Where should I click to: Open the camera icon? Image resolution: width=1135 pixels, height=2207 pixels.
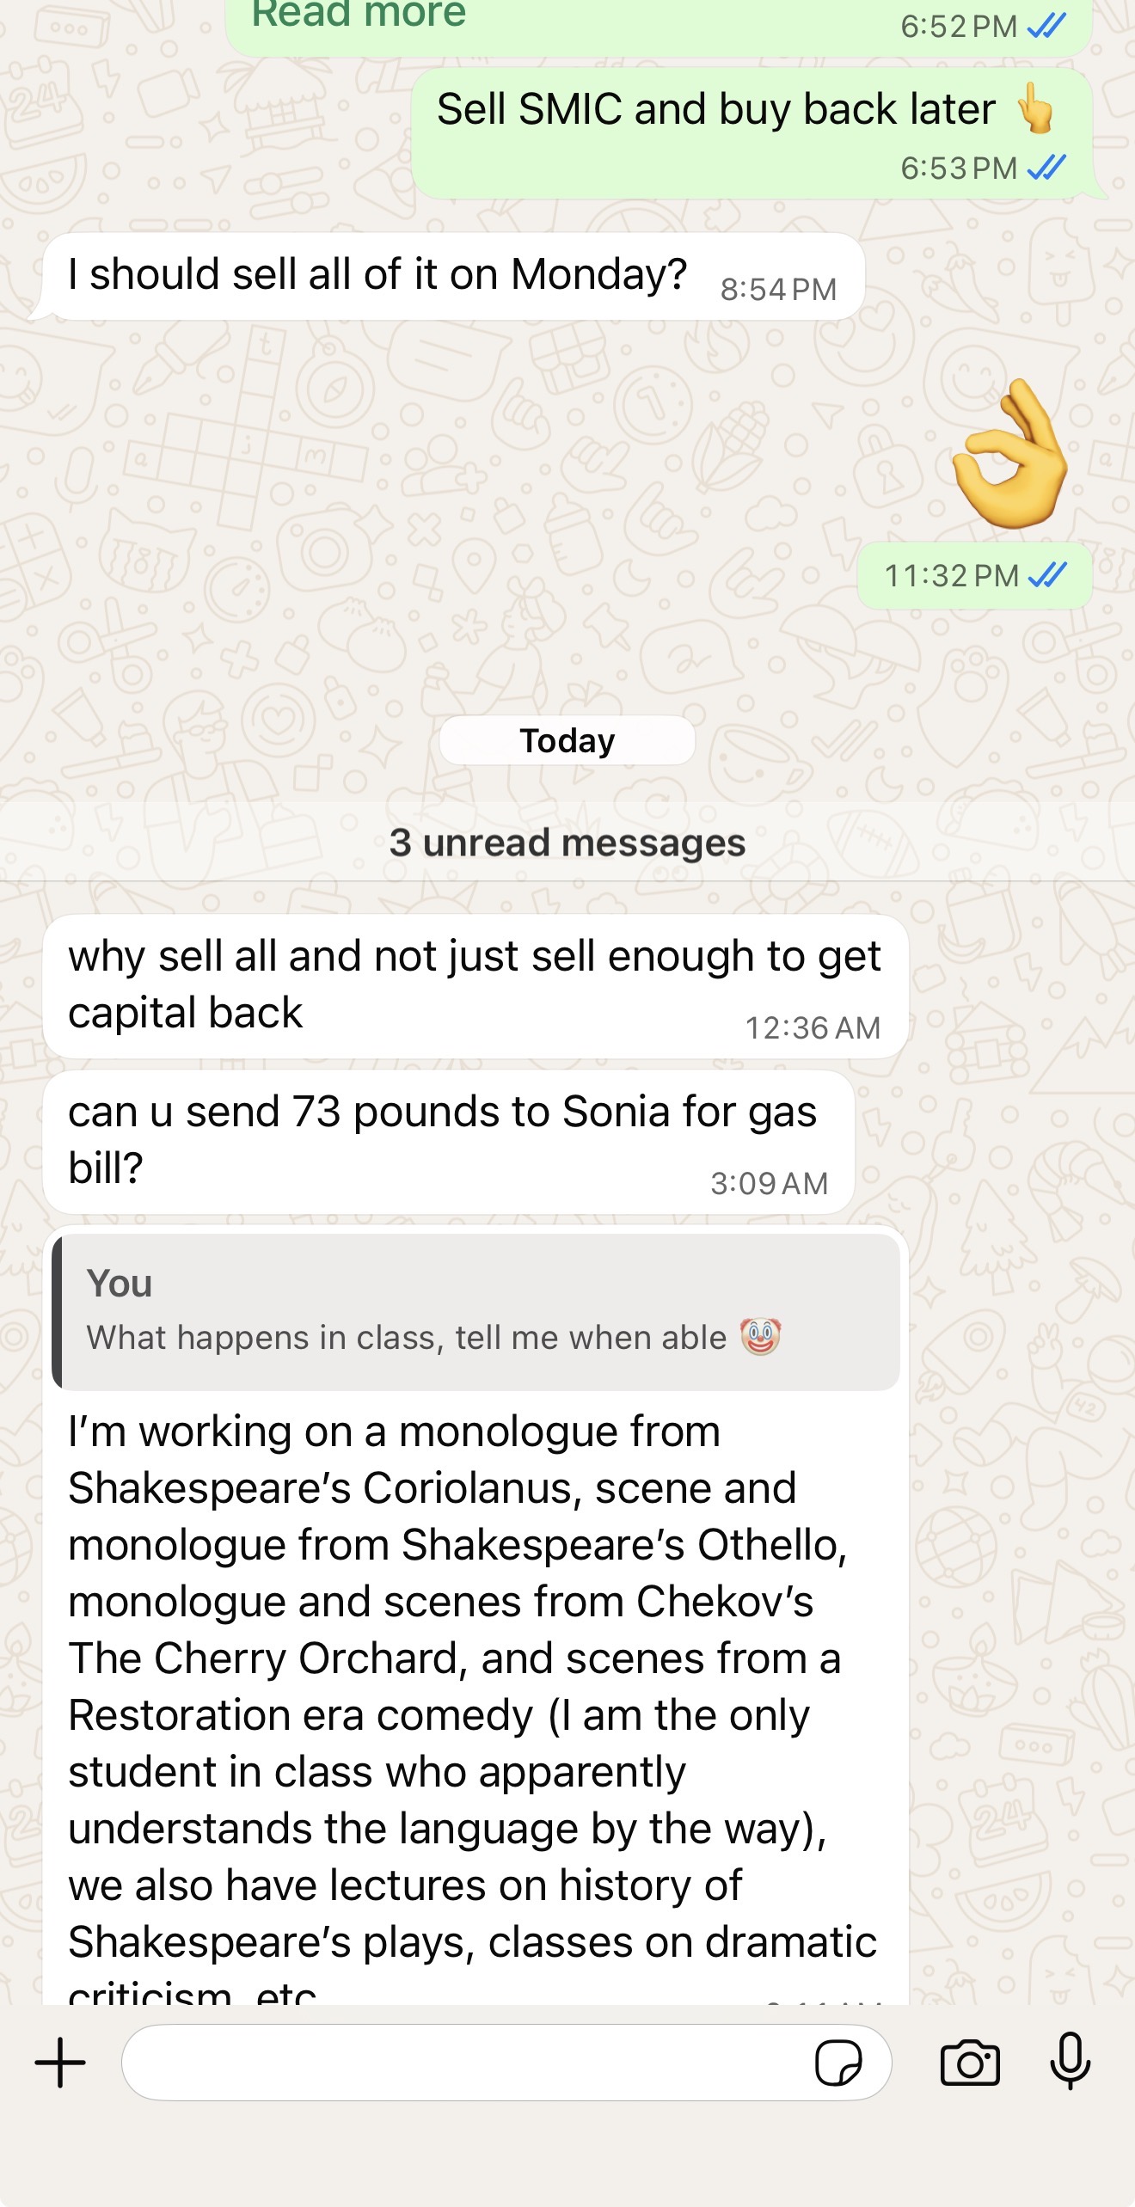click(x=970, y=2063)
